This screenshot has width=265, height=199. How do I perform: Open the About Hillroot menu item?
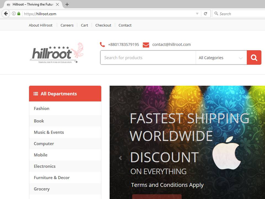click(x=41, y=25)
